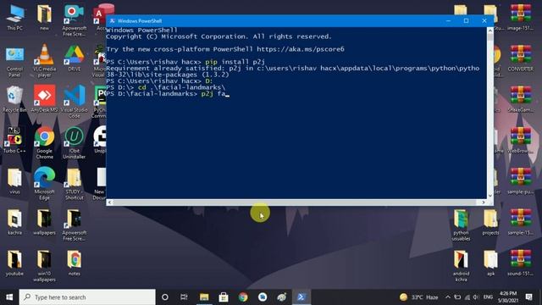This screenshot has height=305, width=542.
Task: Open the PowerShell title bar system icon
Action: pyautogui.click(x=112, y=20)
